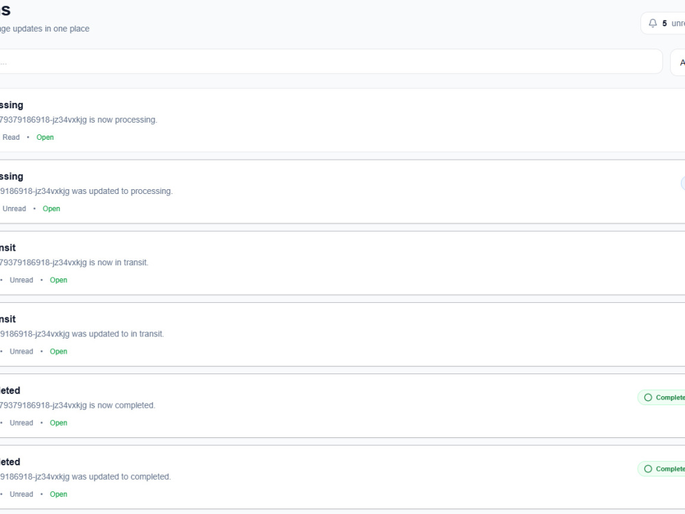Click Unread under 'is now in transit'
The image size is (685, 514).
tap(21, 280)
